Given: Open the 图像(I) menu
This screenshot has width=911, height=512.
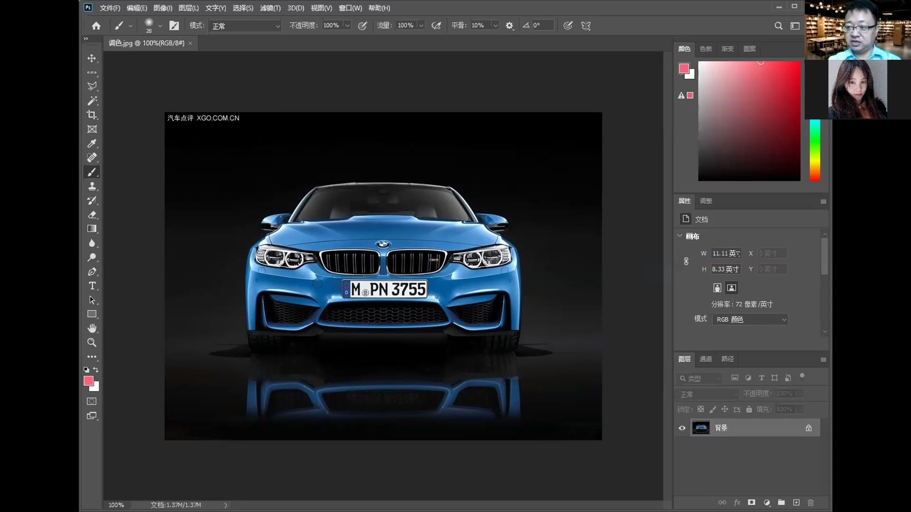Looking at the screenshot, I should click(163, 8).
